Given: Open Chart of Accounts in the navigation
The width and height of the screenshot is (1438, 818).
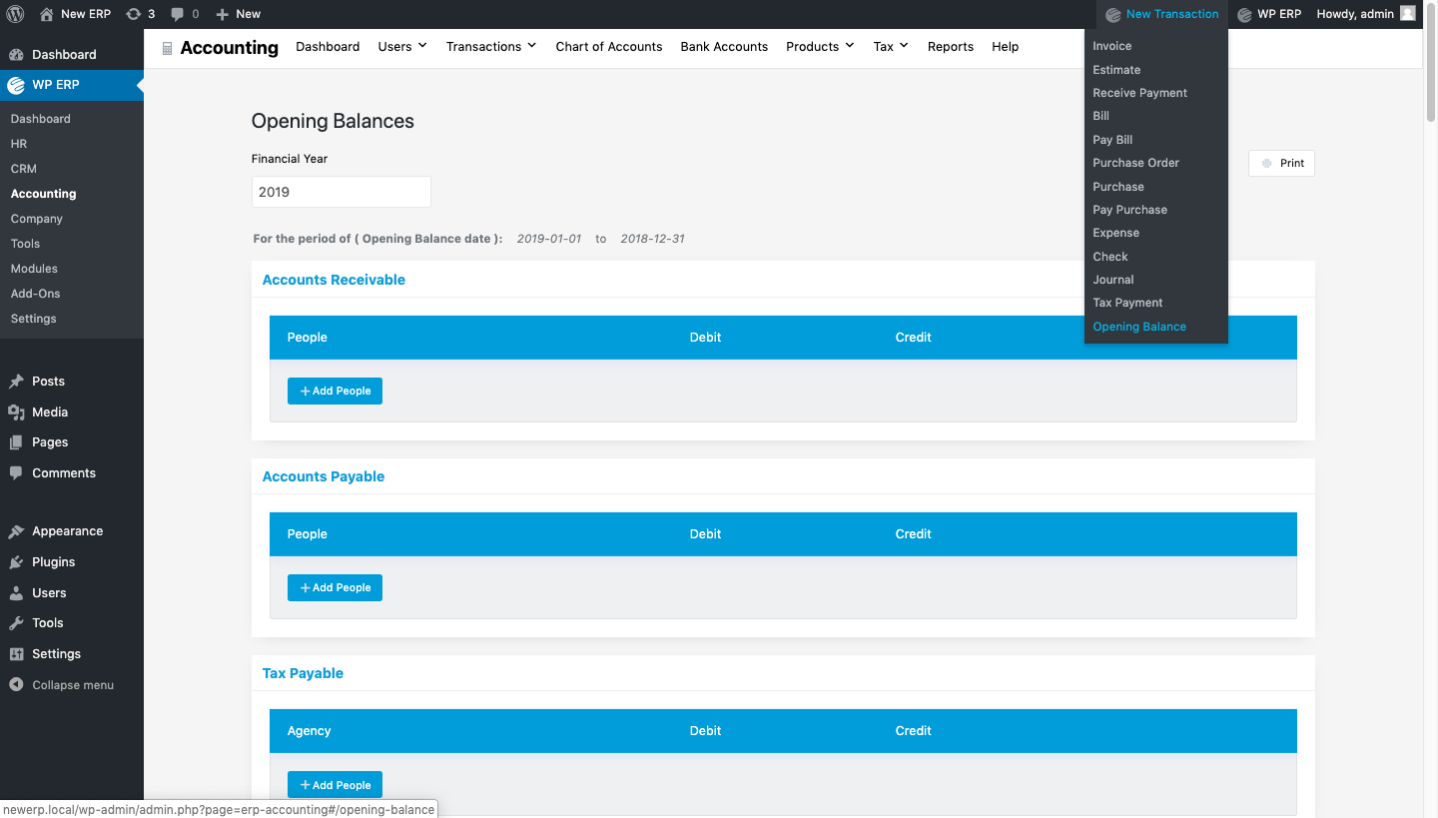Looking at the screenshot, I should click(608, 46).
